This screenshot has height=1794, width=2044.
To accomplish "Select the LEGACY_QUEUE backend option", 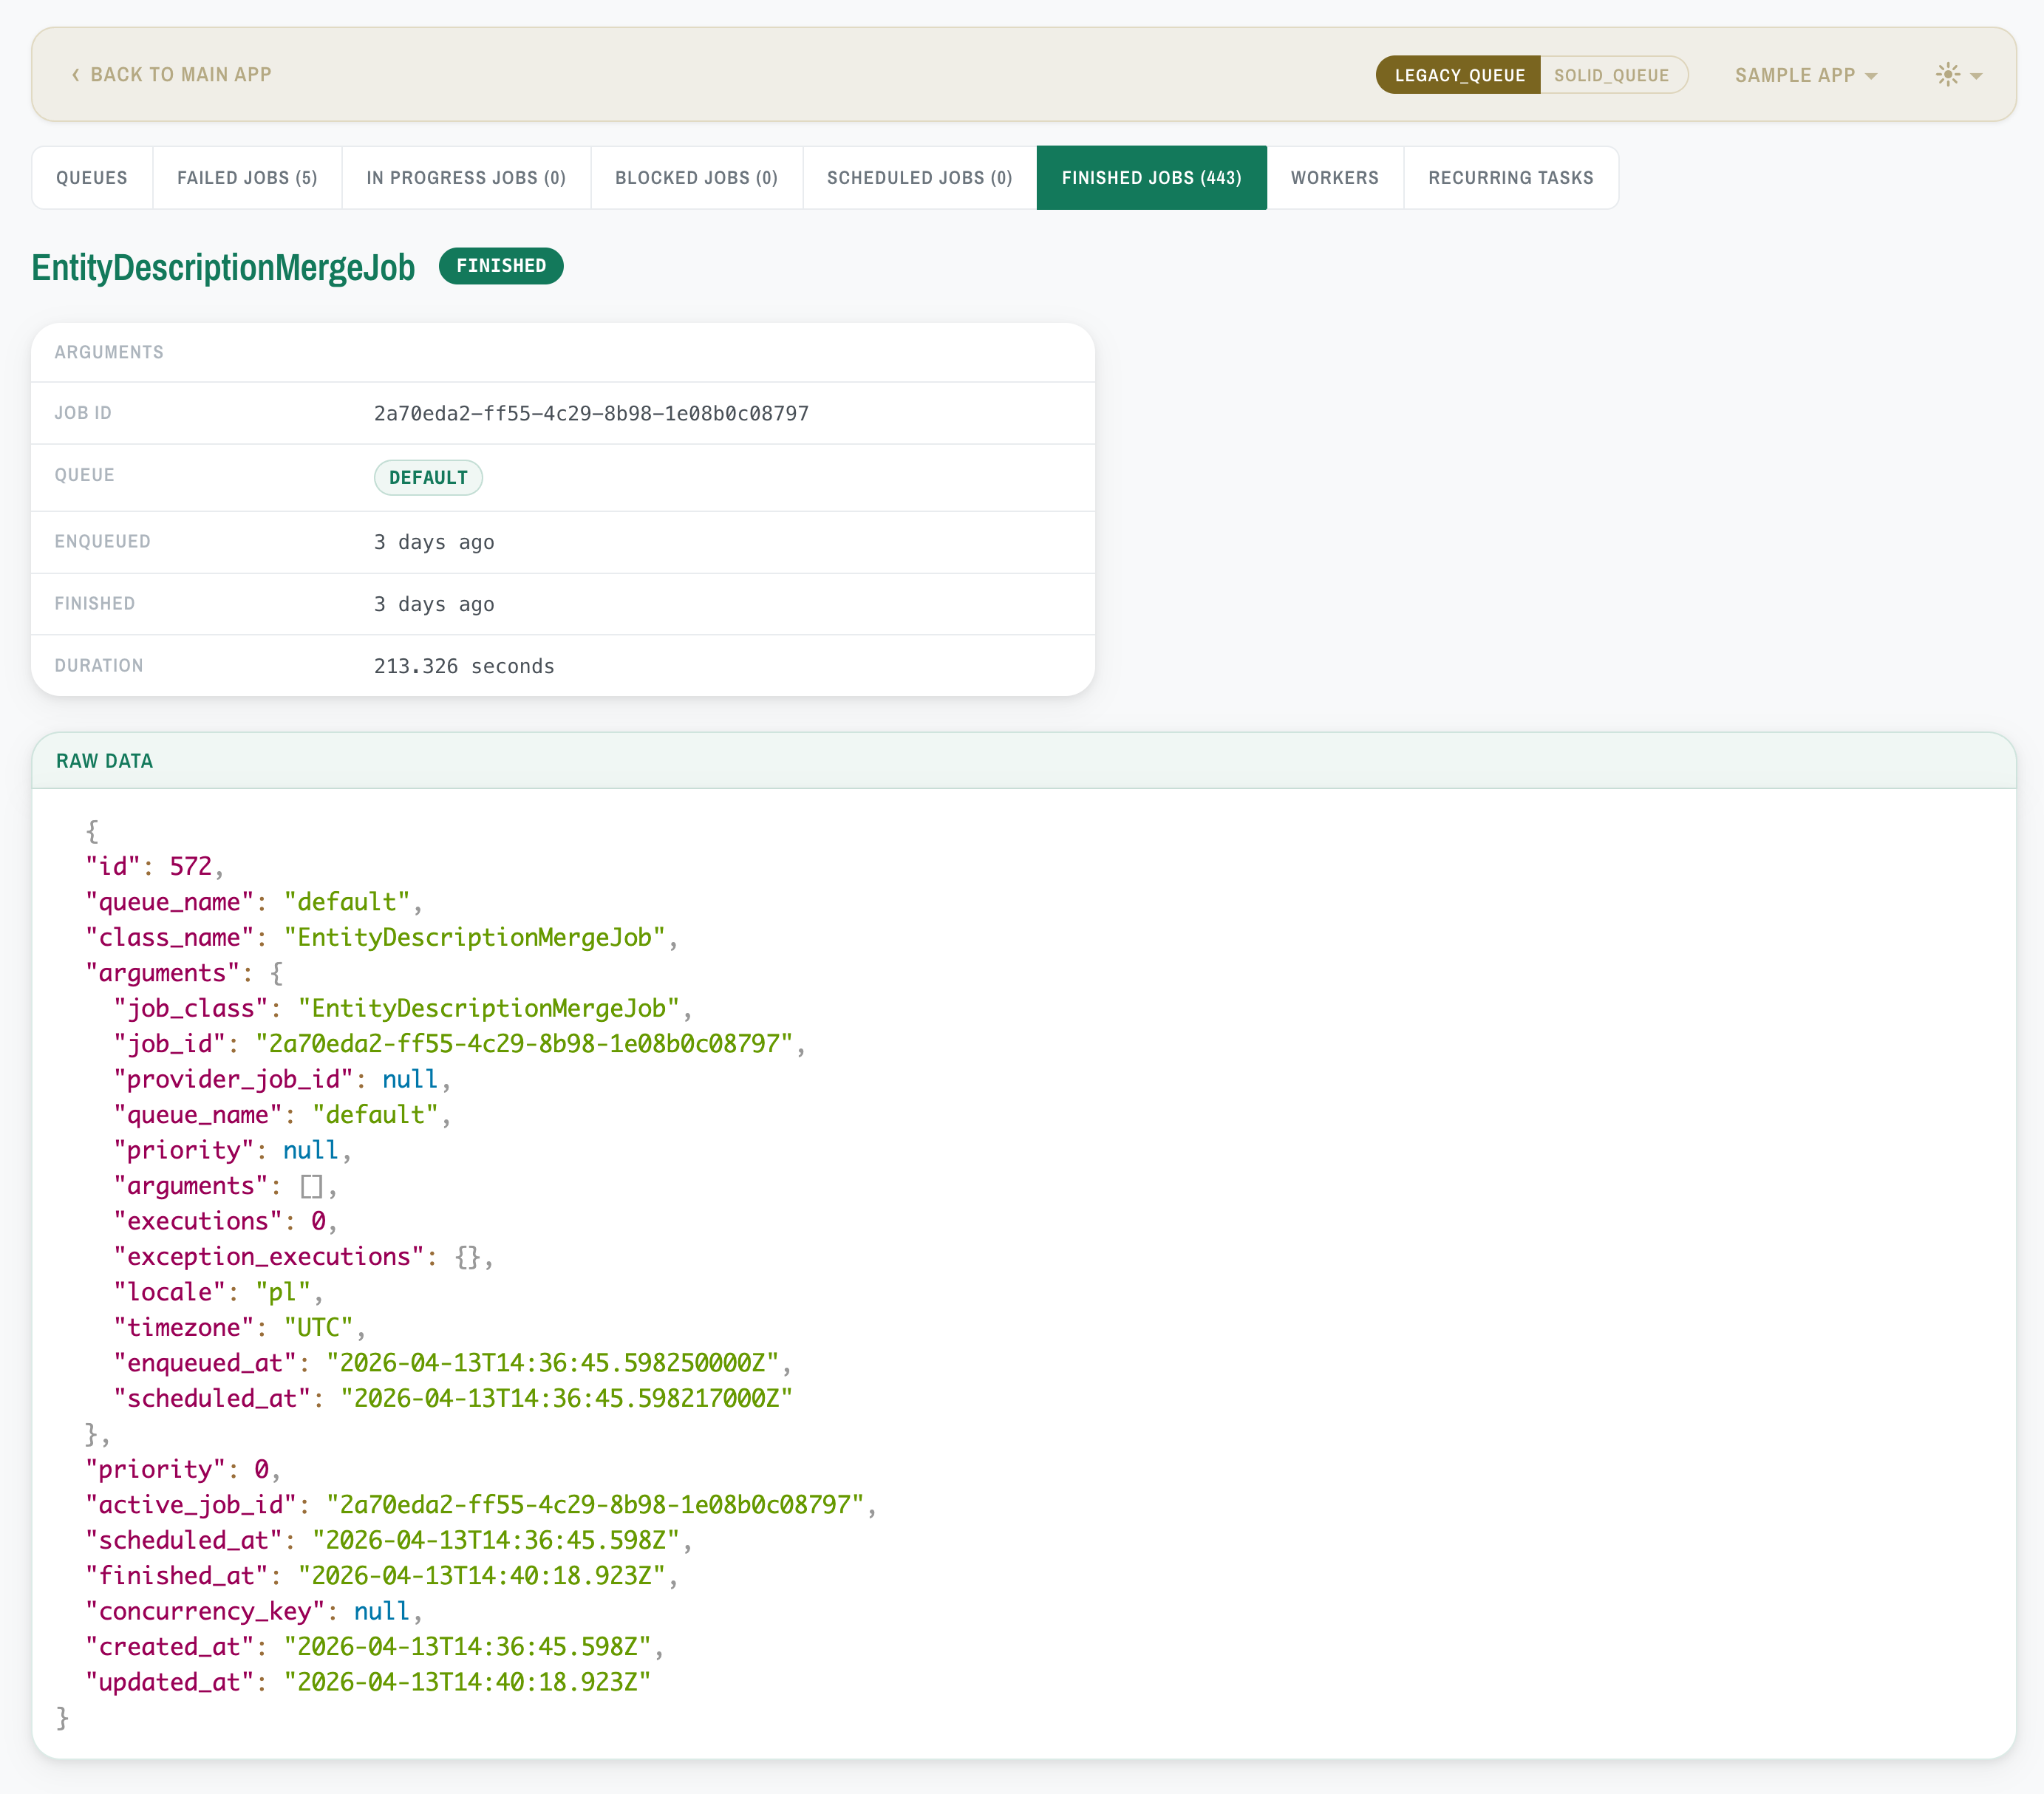I will pyautogui.click(x=1458, y=74).
